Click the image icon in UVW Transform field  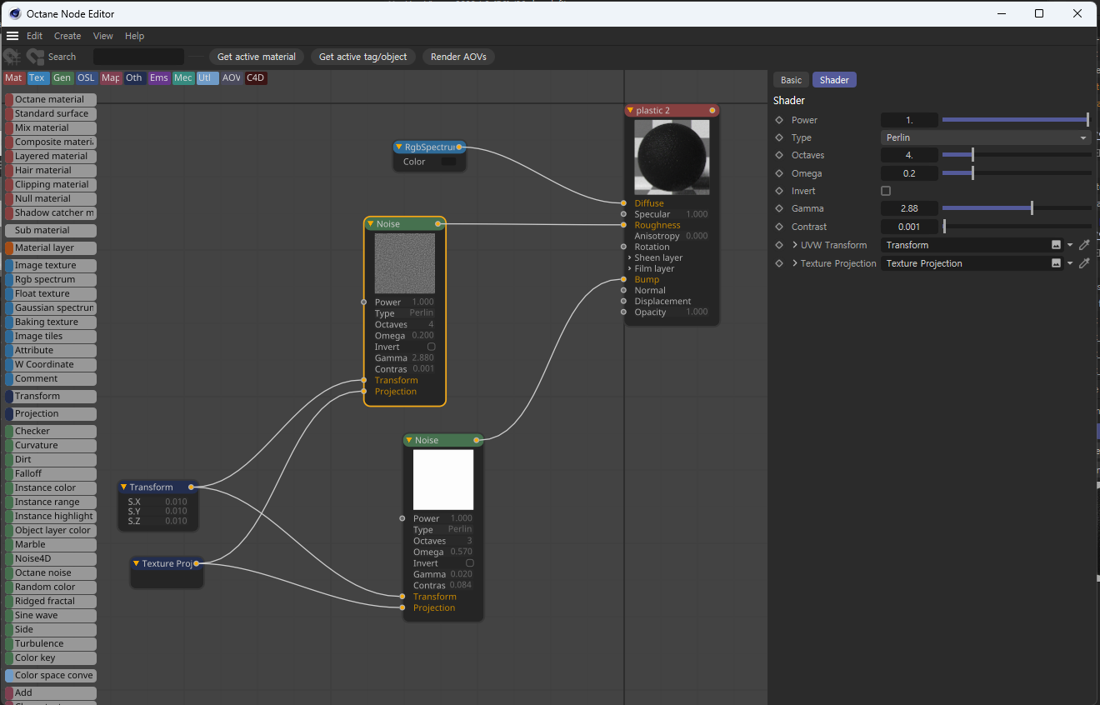pos(1057,245)
